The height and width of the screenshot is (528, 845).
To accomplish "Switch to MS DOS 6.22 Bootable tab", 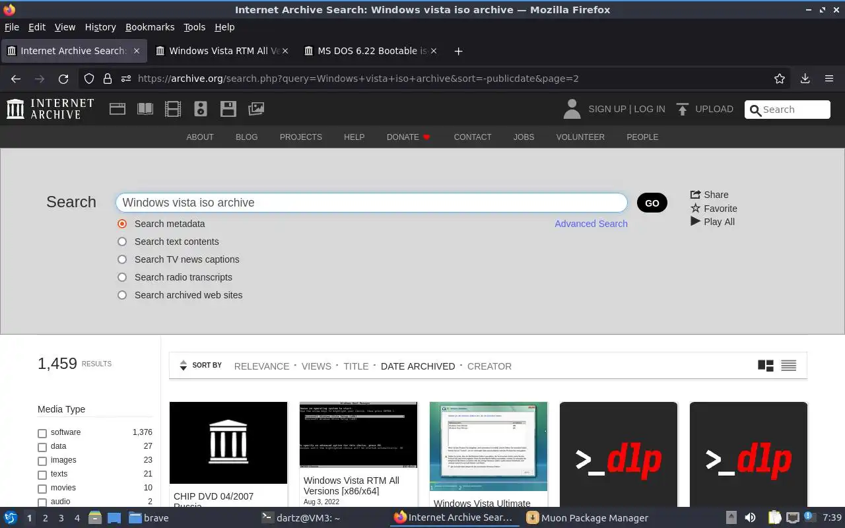I will (x=372, y=51).
